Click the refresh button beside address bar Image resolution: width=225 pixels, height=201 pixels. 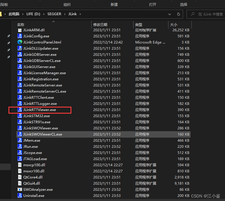178,14
